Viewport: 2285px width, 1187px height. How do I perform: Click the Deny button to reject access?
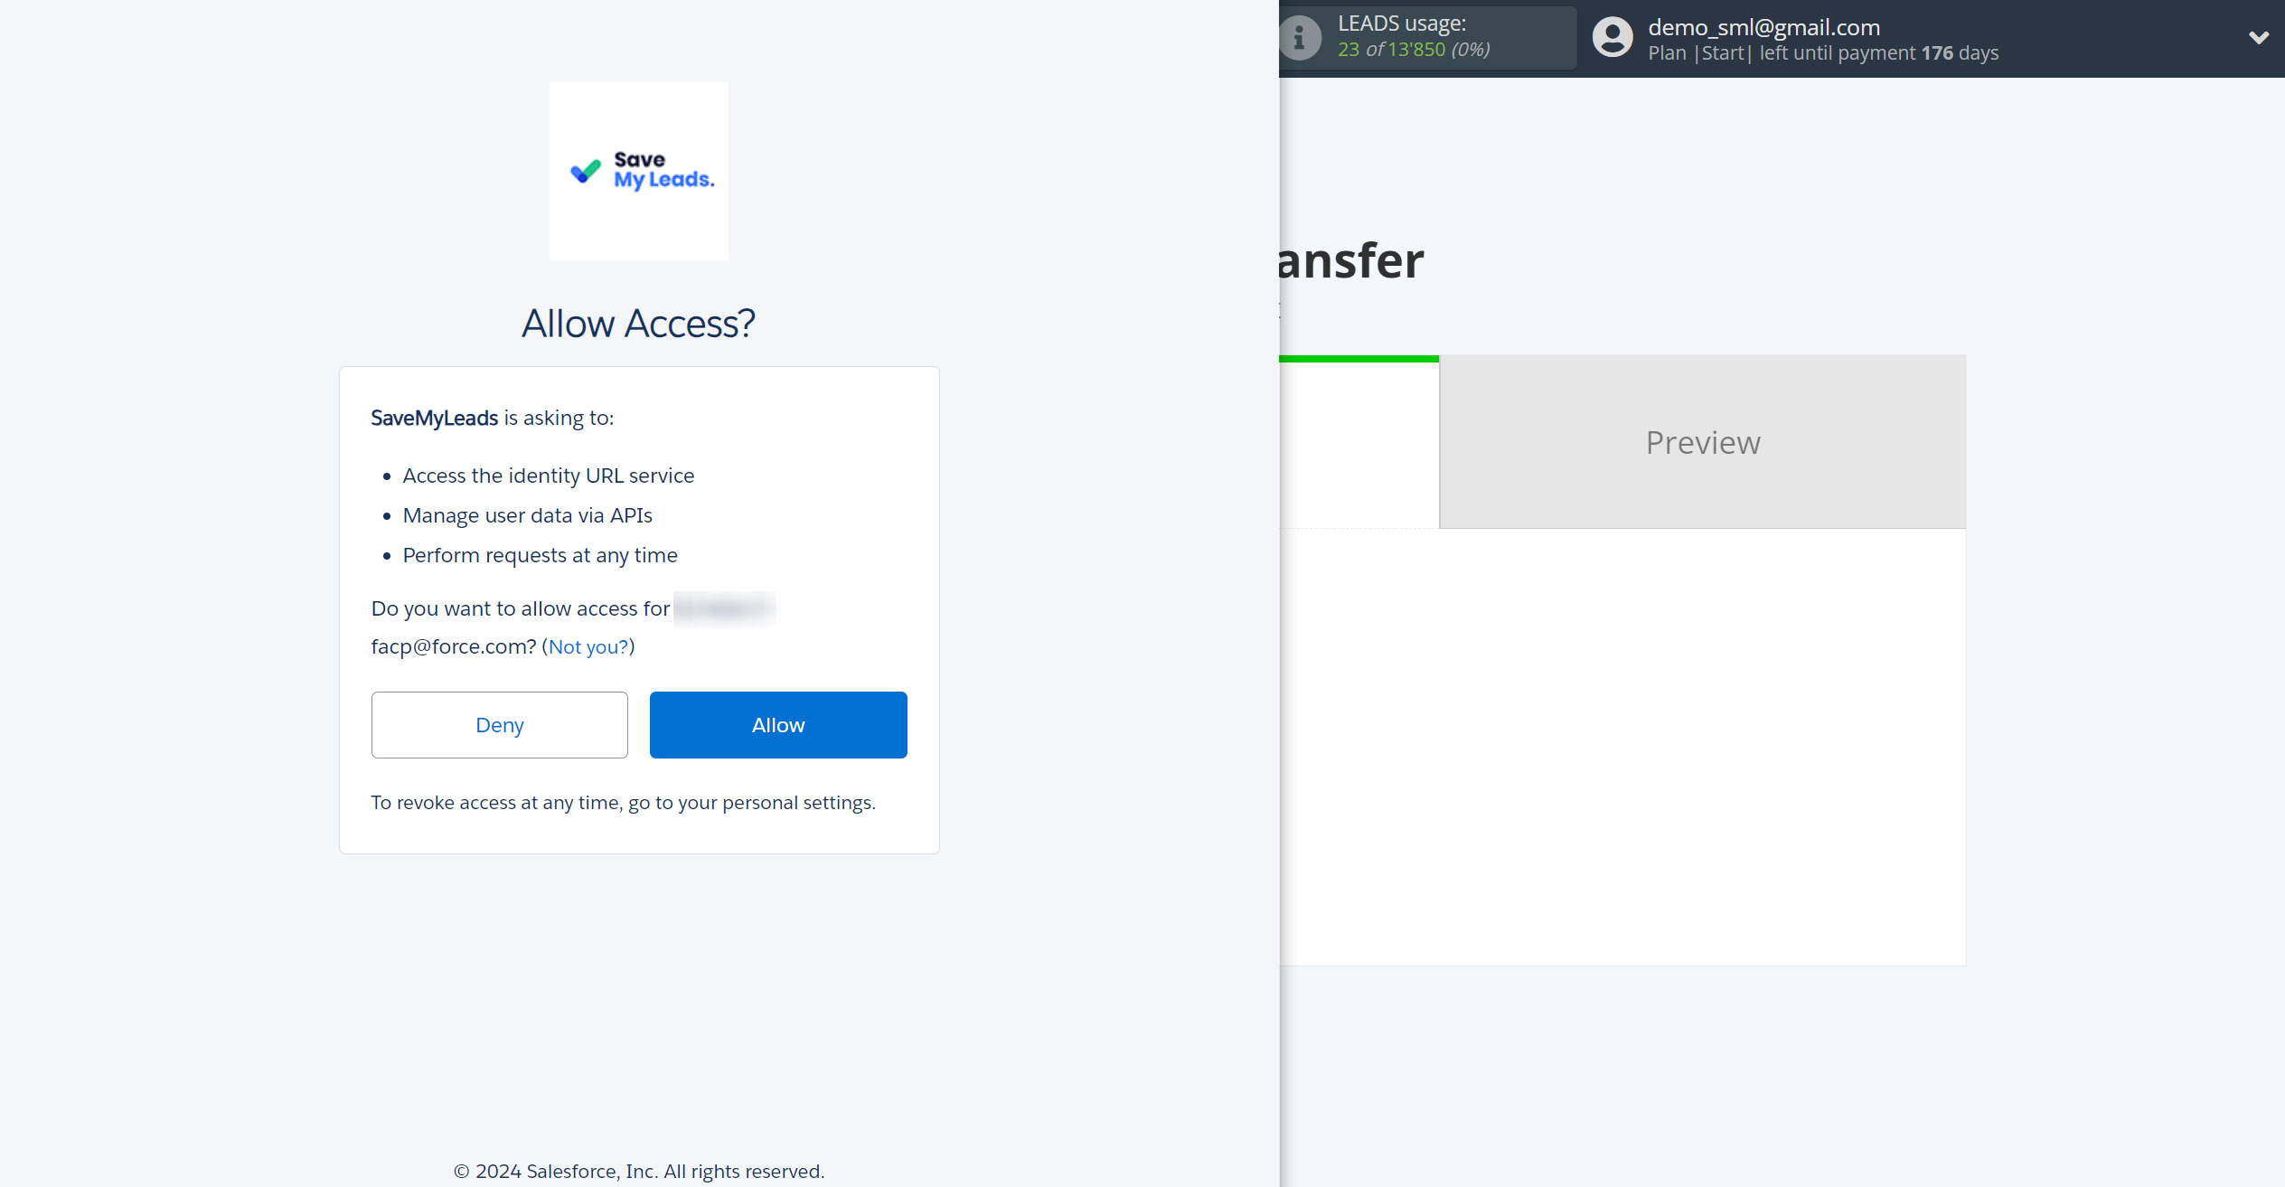[500, 724]
